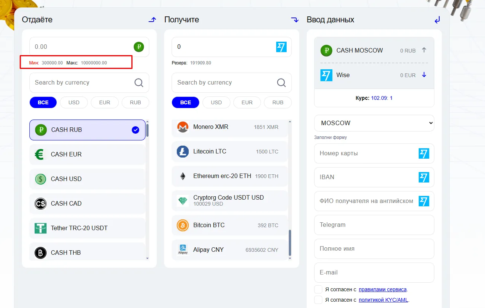Open the правилами сервиса link
485x308 pixels.
click(383, 289)
